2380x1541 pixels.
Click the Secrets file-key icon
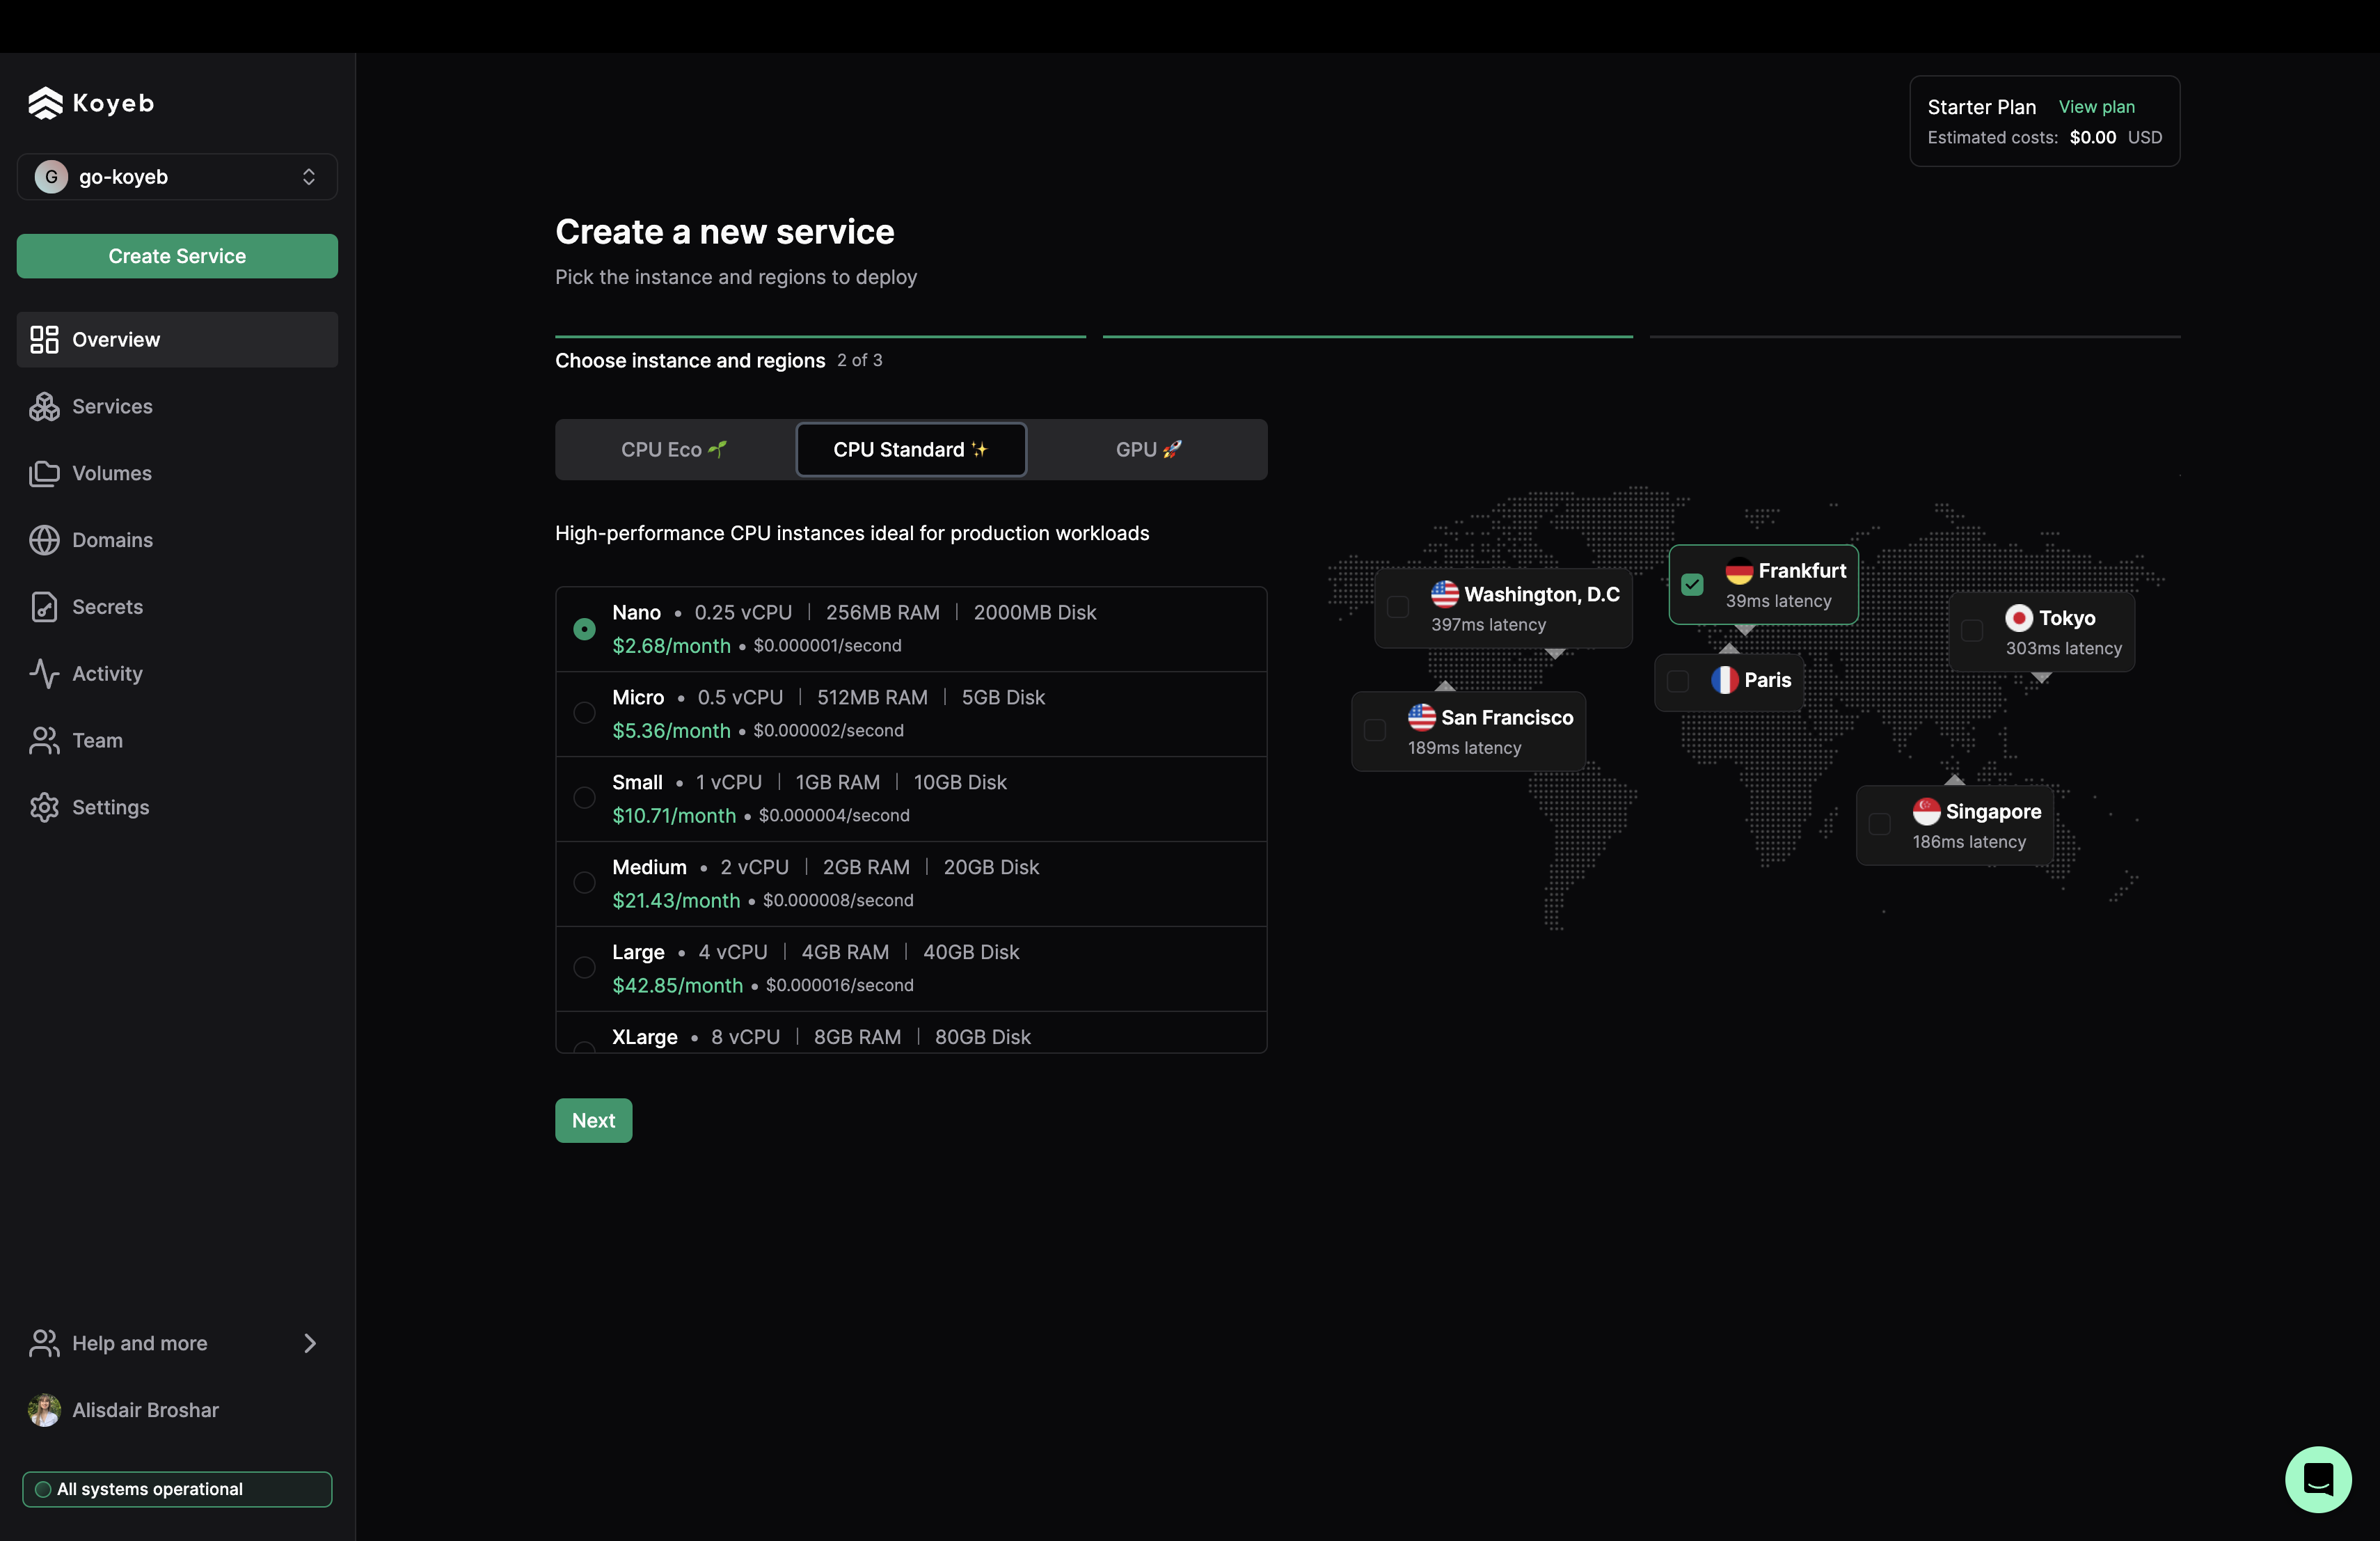point(44,607)
